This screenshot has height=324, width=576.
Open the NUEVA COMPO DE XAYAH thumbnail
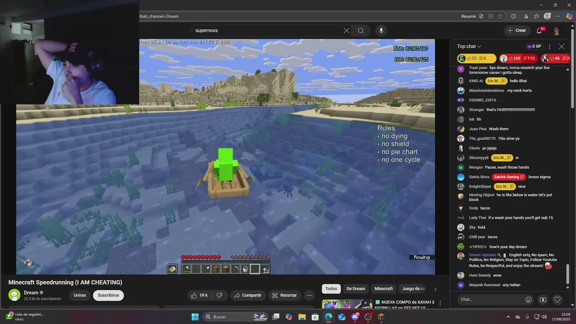tap(347, 304)
